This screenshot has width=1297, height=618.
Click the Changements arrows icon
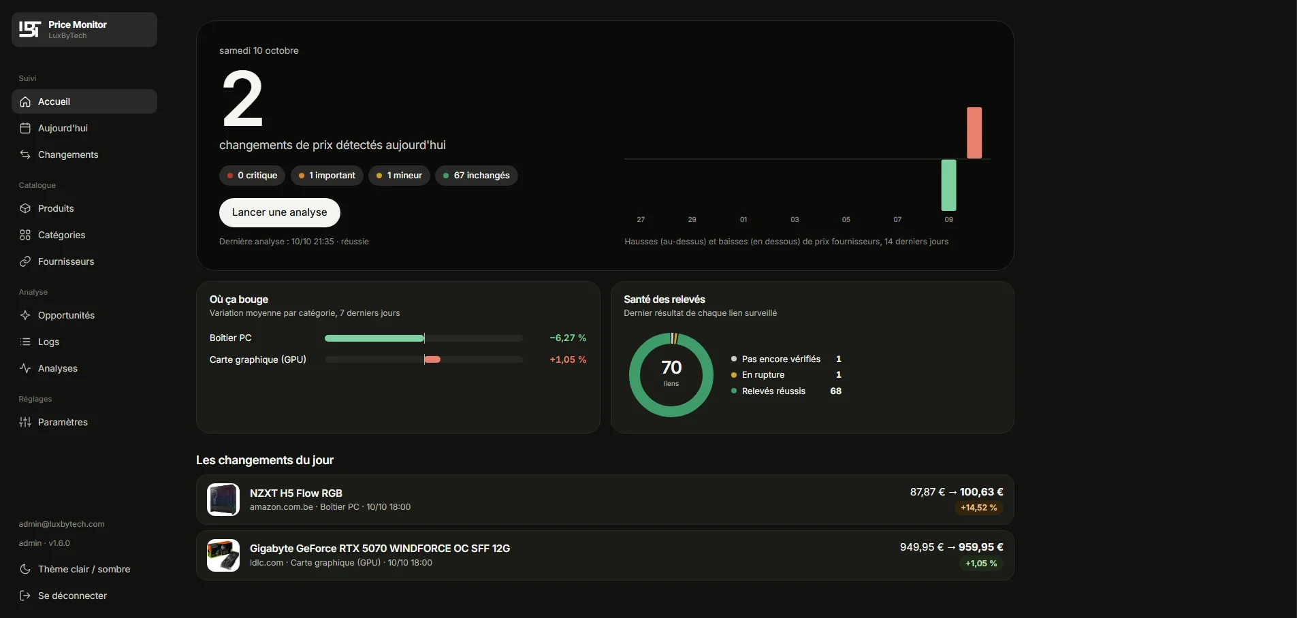(x=25, y=154)
